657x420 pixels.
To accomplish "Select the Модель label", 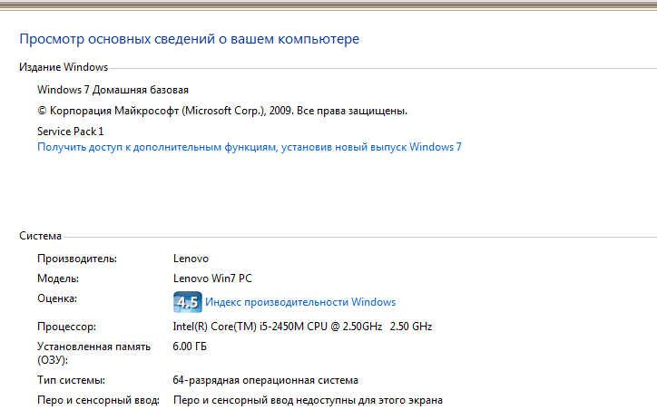I will tap(58, 278).
